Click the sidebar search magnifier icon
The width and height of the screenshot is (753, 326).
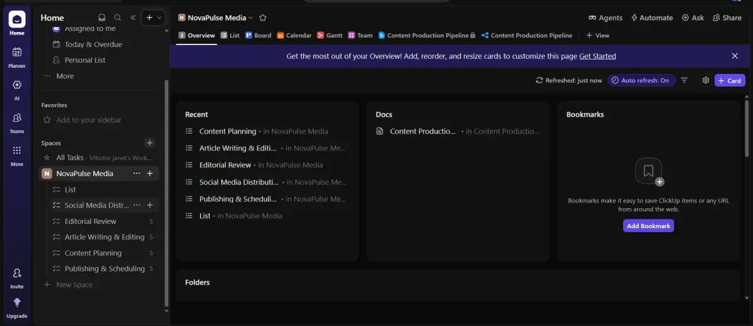118,18
